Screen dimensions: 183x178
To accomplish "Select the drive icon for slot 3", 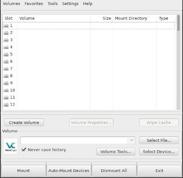I will tap(6, 40).
